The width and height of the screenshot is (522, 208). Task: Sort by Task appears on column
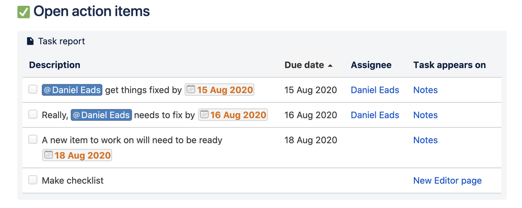coord(449,65)
